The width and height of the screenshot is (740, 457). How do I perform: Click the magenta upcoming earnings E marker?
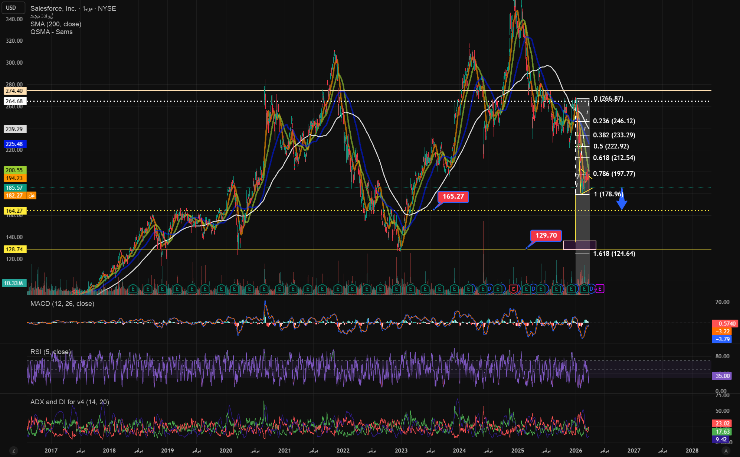600,289
